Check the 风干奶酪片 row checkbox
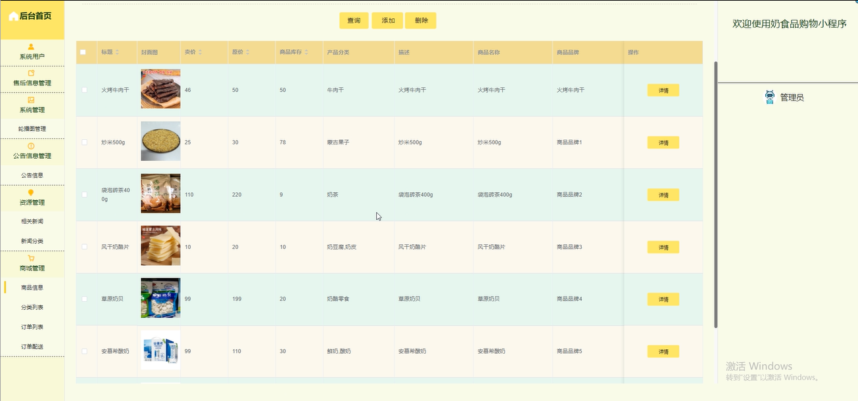This screenshot has width=858, height=401. [84, 247]
